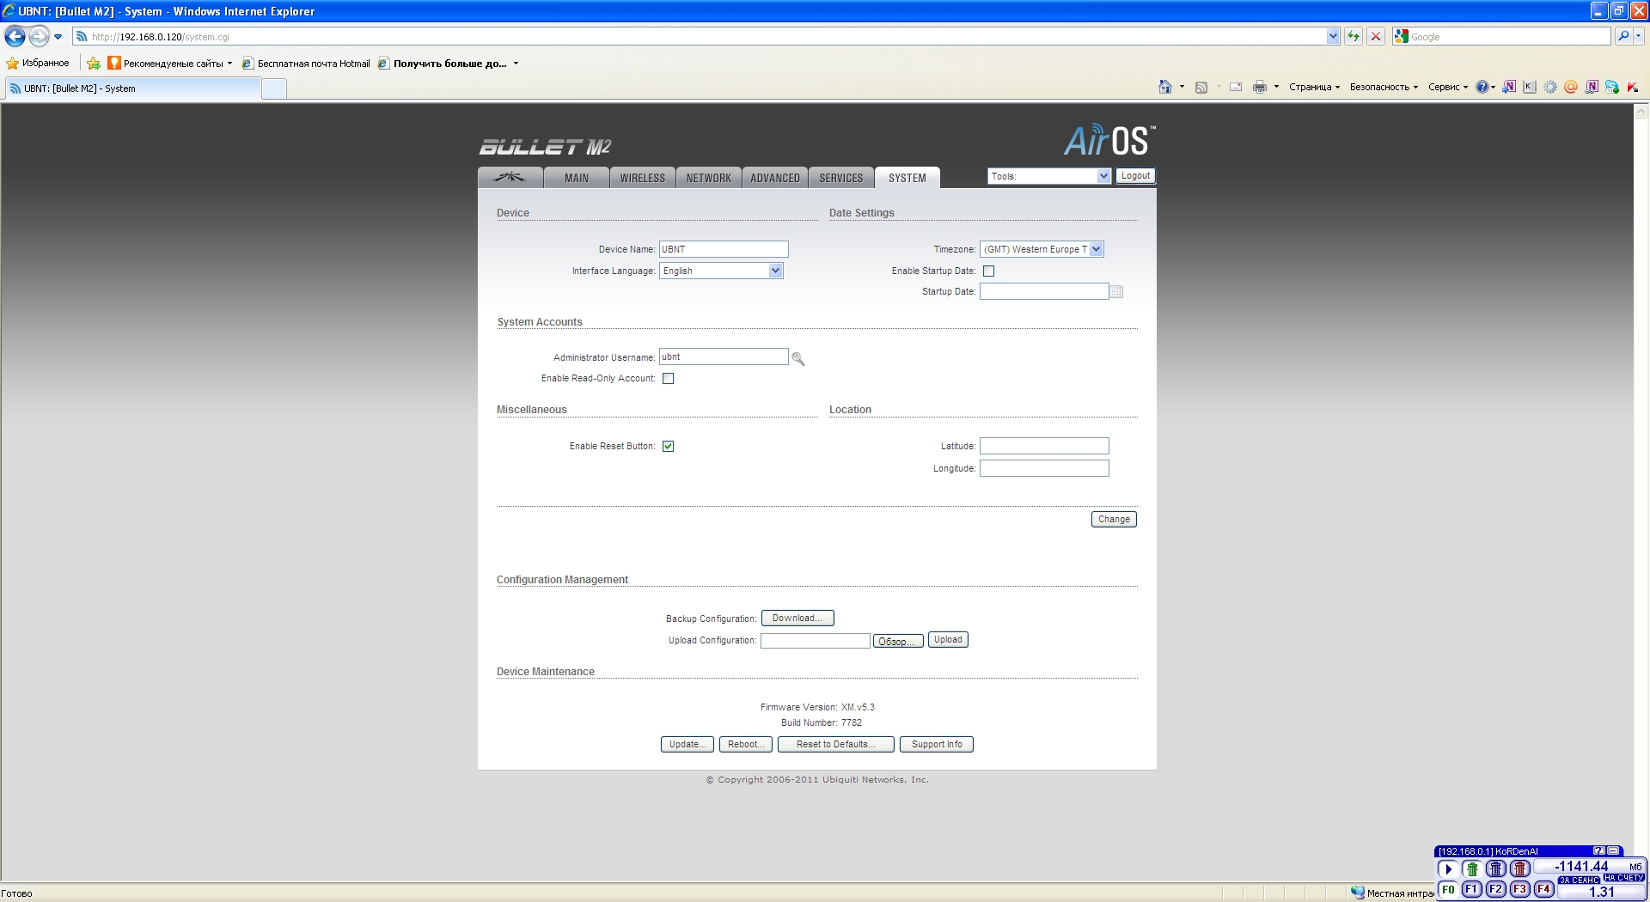The image size is (1650, 902).
Task: Click the virtual keyboard K icon
Action: [x=1530, y=87]
